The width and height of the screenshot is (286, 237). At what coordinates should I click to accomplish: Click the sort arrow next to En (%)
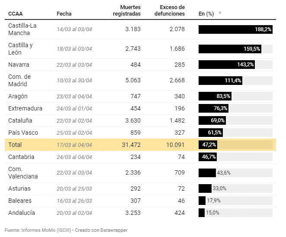pos(220,13)
